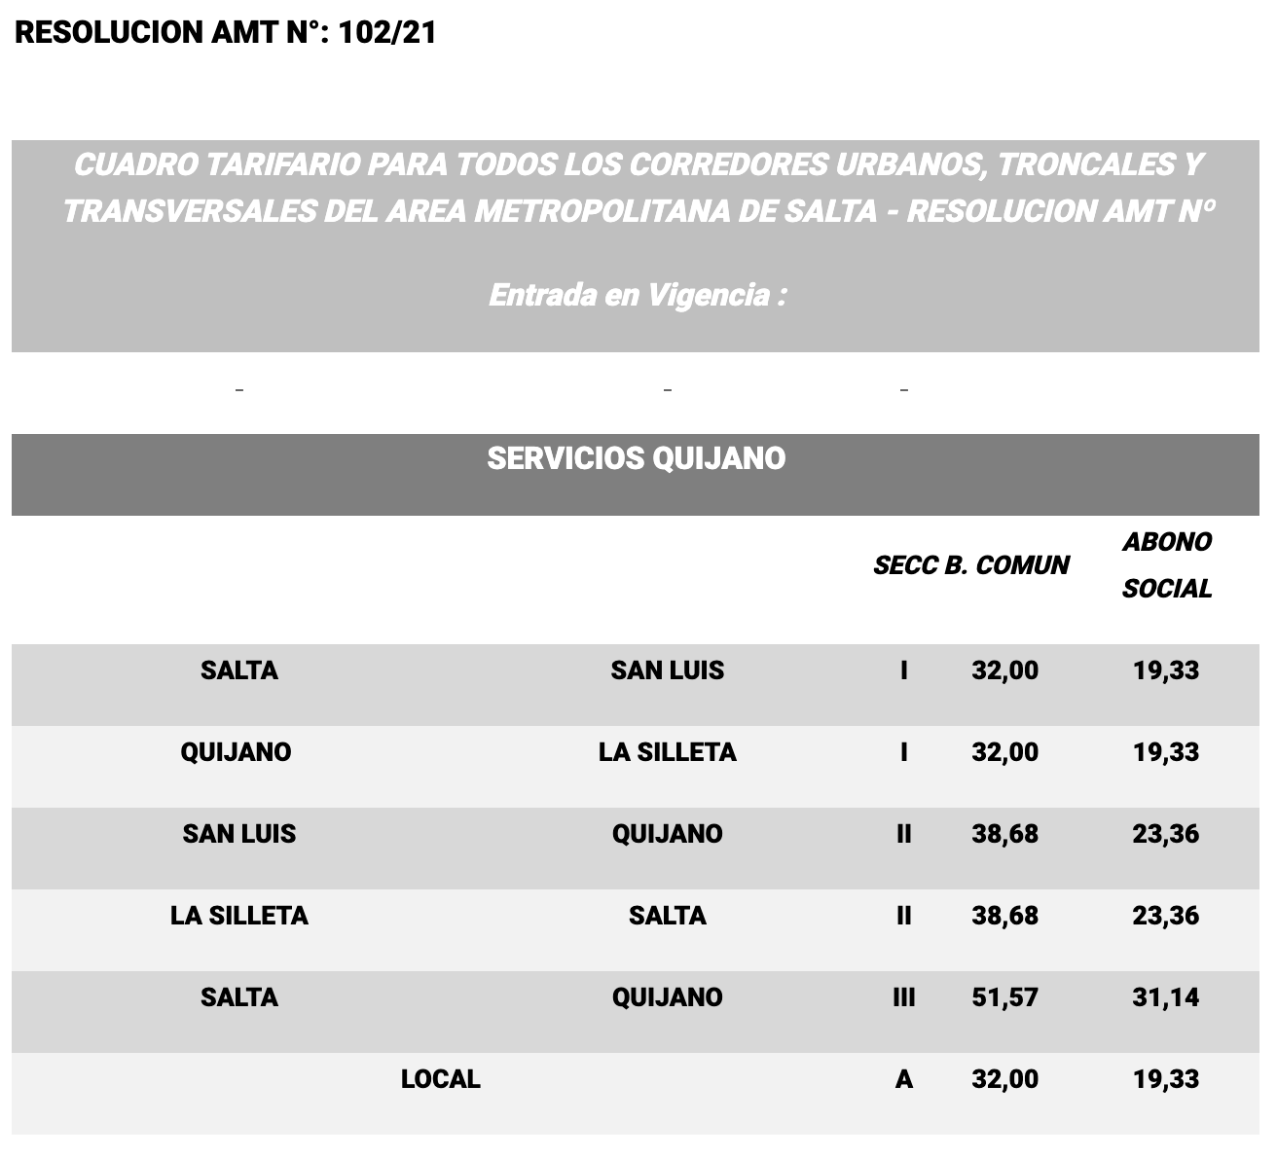1277x1158 pixels.
Task: Click the 19,33 value in the LOCAL row
Action: [x=1165, y=1079]
